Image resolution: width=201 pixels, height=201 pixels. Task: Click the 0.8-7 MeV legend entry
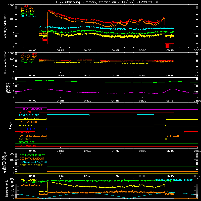click(x=27, y=59)
